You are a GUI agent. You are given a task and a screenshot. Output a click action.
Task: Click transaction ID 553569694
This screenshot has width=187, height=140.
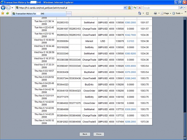[x=63, y=41]
